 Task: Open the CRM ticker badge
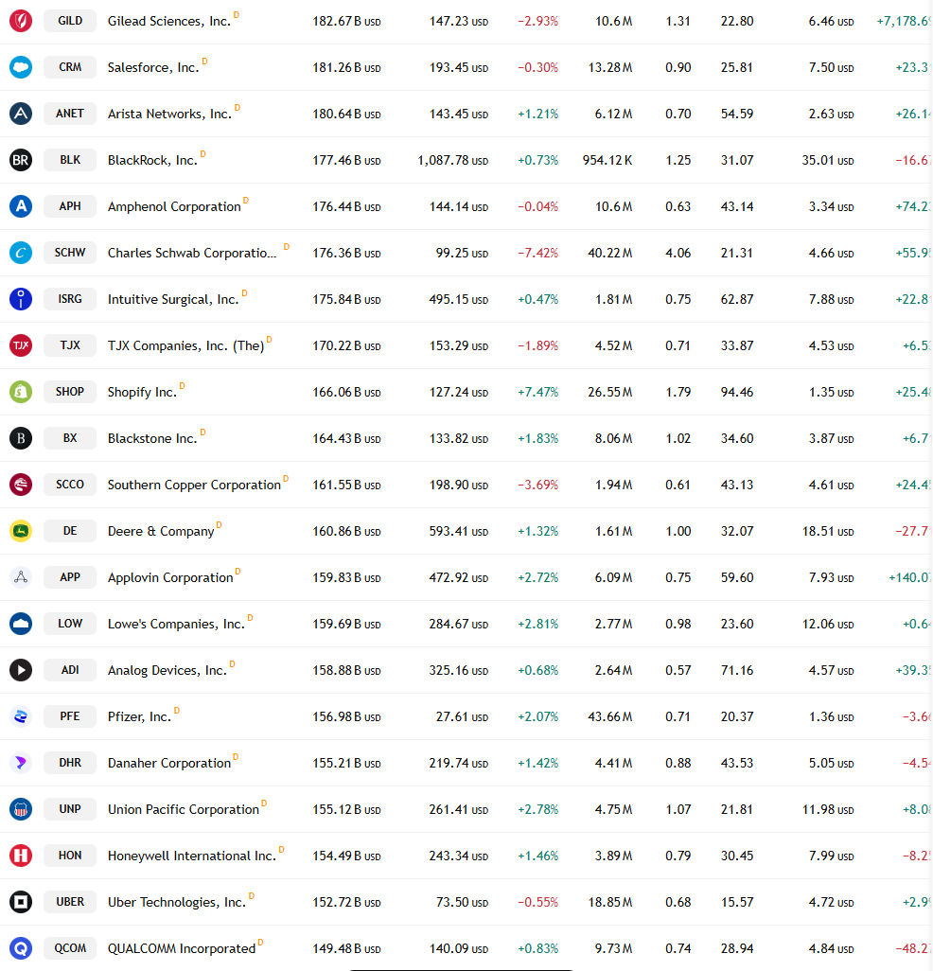70,67
